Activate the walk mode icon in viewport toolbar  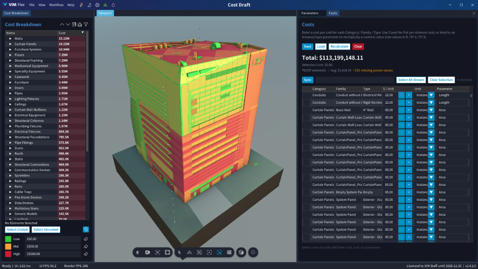(138, 252)
